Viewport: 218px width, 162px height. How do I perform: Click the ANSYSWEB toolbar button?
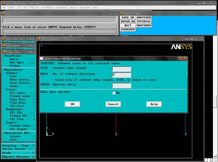[144, 17]
